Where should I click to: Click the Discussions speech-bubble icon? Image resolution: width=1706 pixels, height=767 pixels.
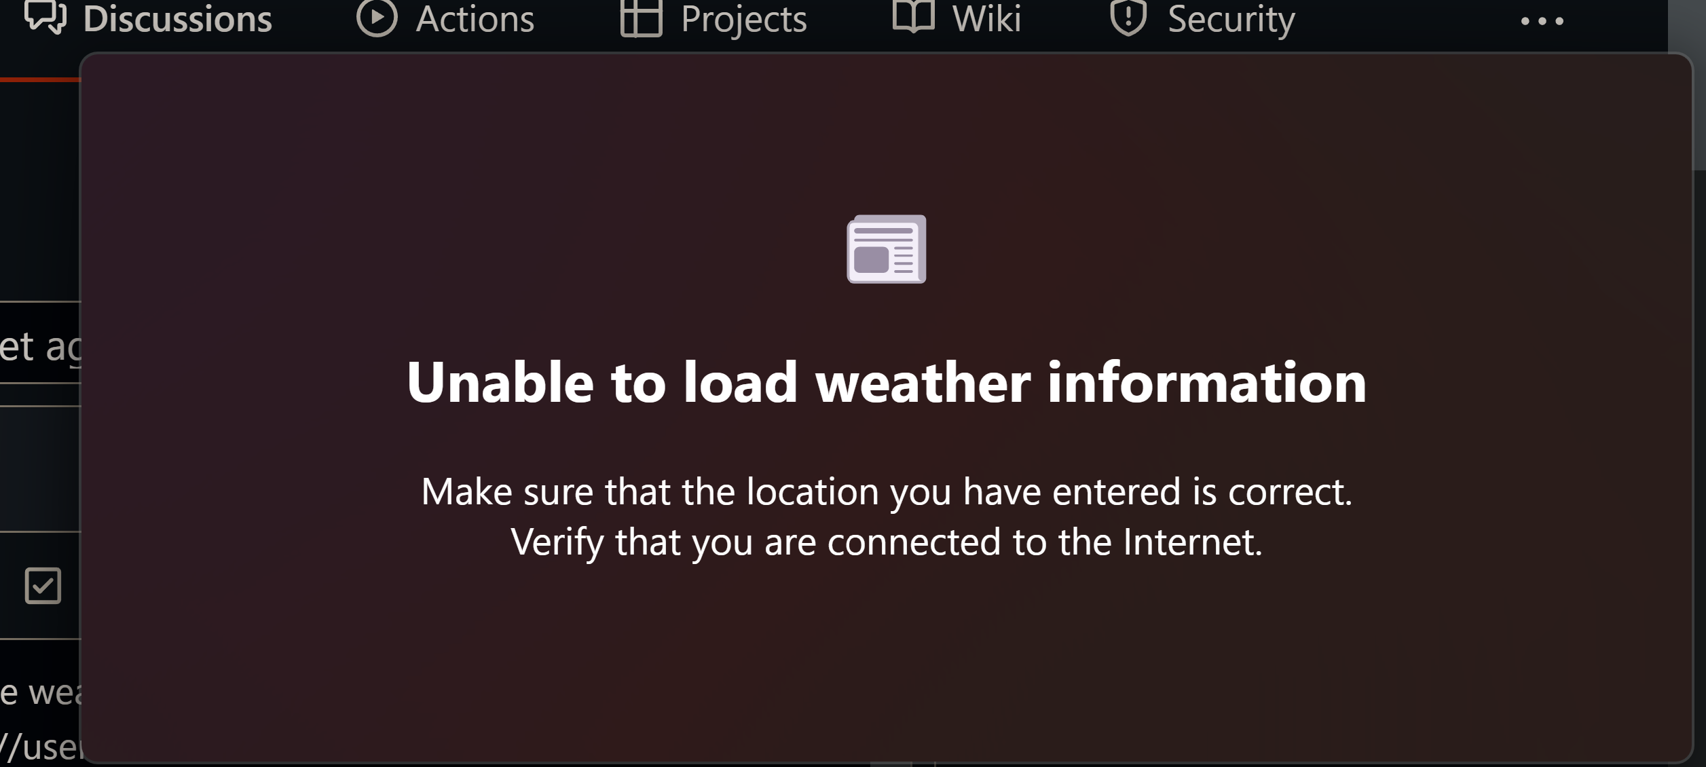pos(45,17)
